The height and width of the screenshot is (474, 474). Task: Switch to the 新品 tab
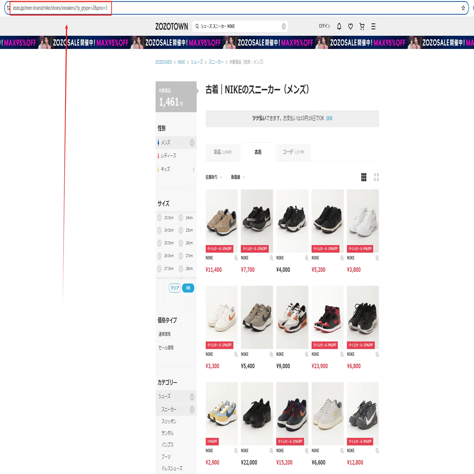223,152
